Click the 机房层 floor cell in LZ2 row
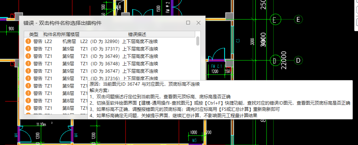This screenshot has height=145, width=358. (x=69, y=42)
